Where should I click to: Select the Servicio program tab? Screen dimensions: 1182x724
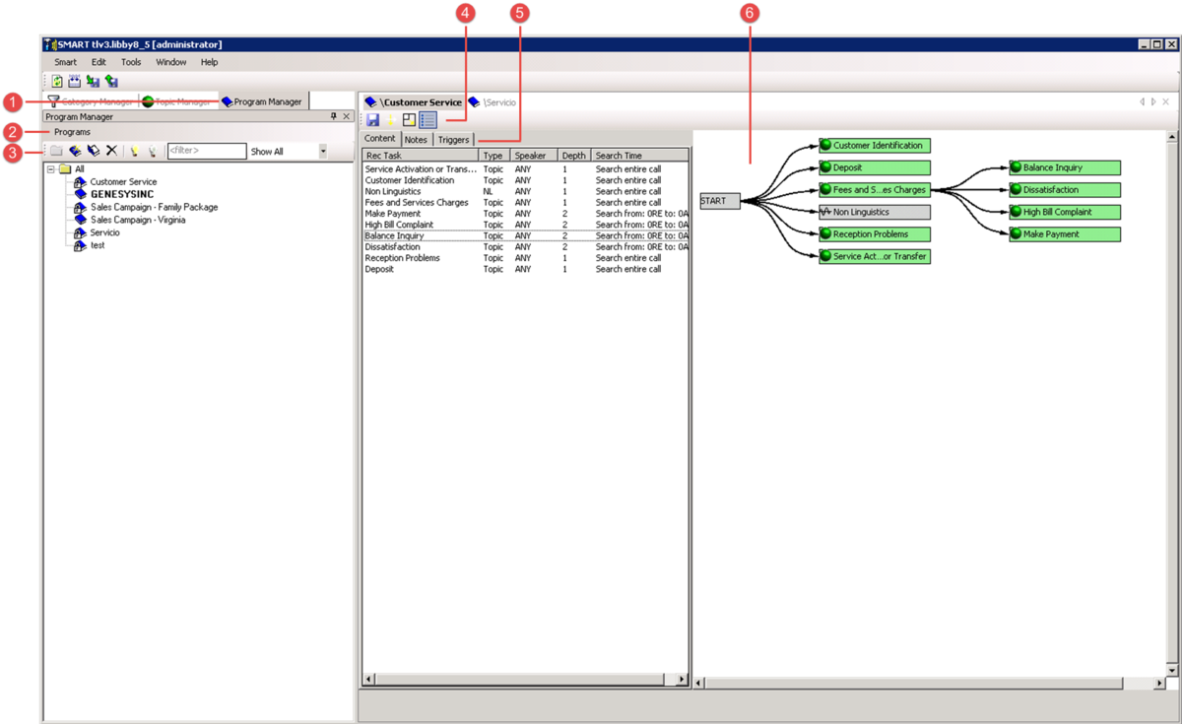pos(498,101)
